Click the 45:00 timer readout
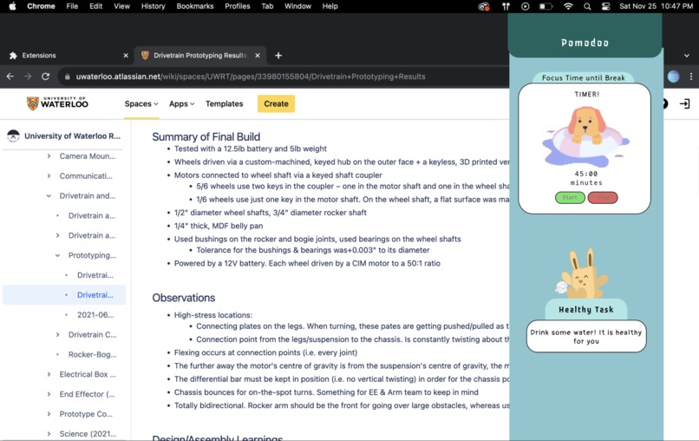 tap(585, 174)
